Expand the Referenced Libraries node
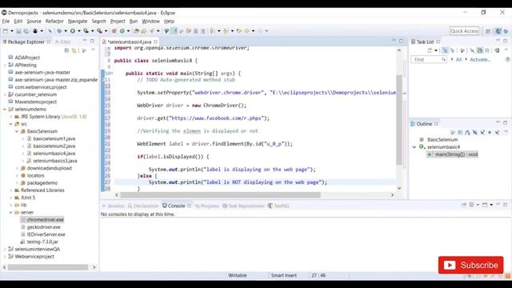 [x=10, y=190]
